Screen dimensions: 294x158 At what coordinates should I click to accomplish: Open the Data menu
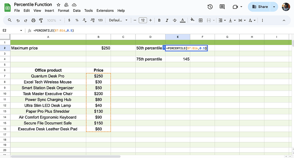pyautogui.click(x=77, y=11)
